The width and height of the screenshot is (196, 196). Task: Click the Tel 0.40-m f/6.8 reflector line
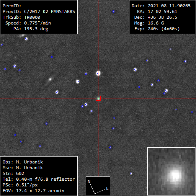39,179
